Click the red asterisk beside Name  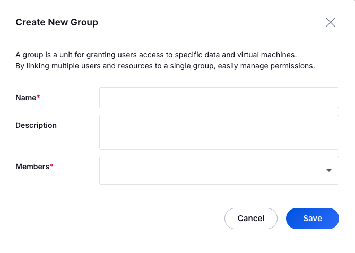38,97
